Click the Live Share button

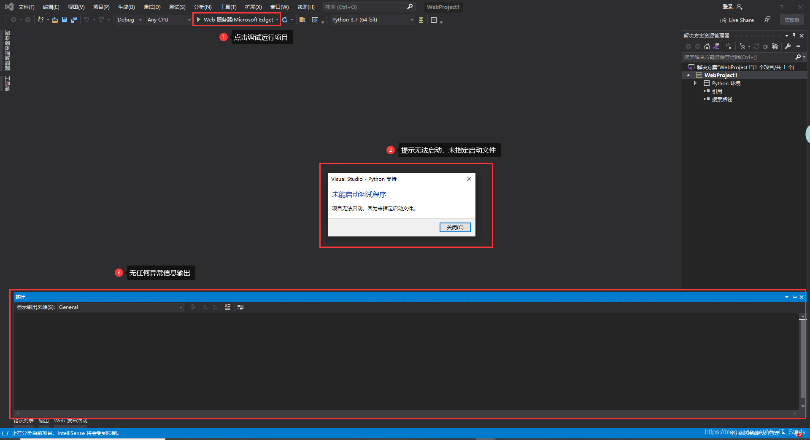tap(737, 20)
